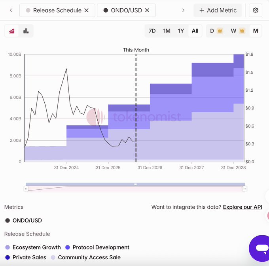The image size is (269, 266).
Task: Click the Add Metric button
Action: (218, 10)
